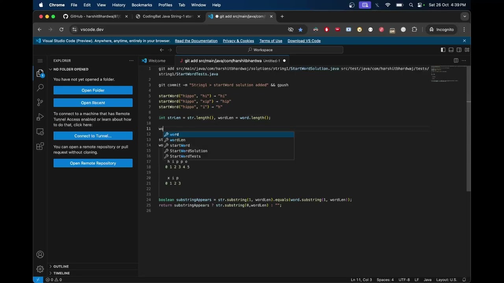Viewport: 504px width, 283px height.
Task: Toggle the secondary side bar layout button
Action: [x=459, y=50]
